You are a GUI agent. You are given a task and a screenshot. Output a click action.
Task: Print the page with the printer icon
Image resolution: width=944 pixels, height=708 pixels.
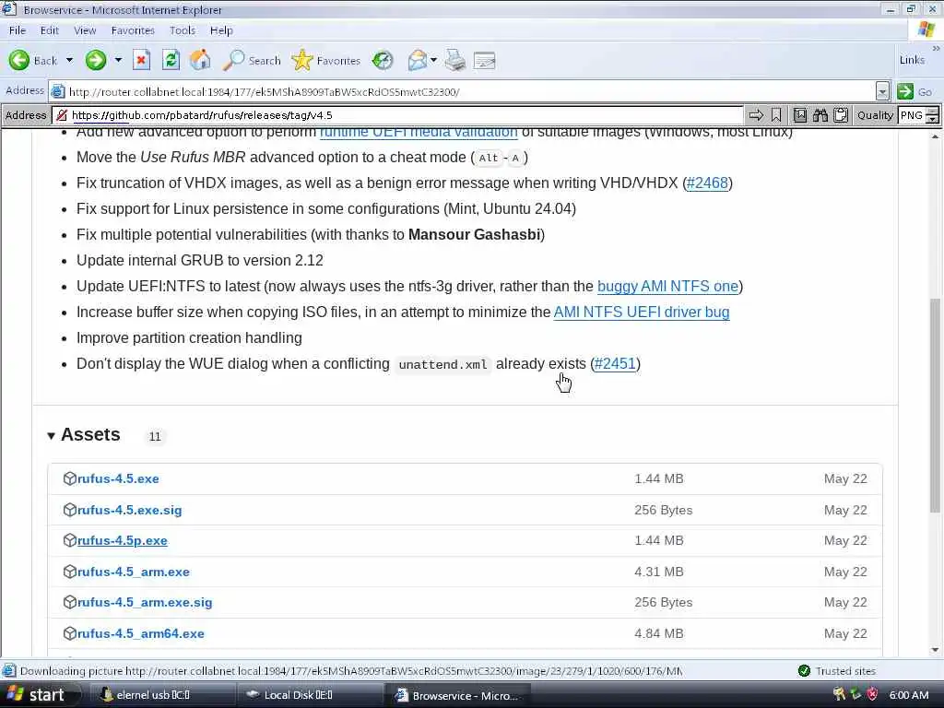pyautogui.click(x=455, y=60)
